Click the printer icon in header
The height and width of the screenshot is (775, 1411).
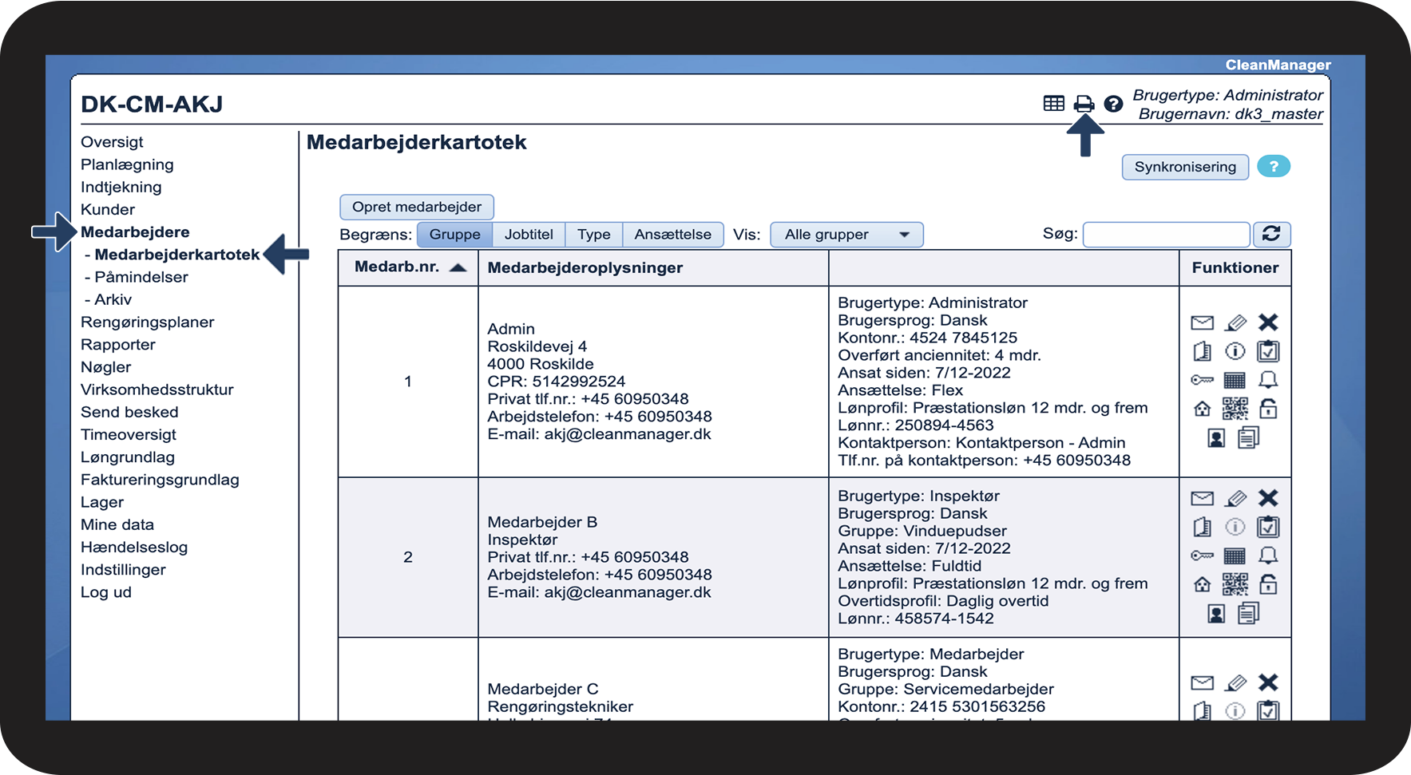tap(1084, 104)
